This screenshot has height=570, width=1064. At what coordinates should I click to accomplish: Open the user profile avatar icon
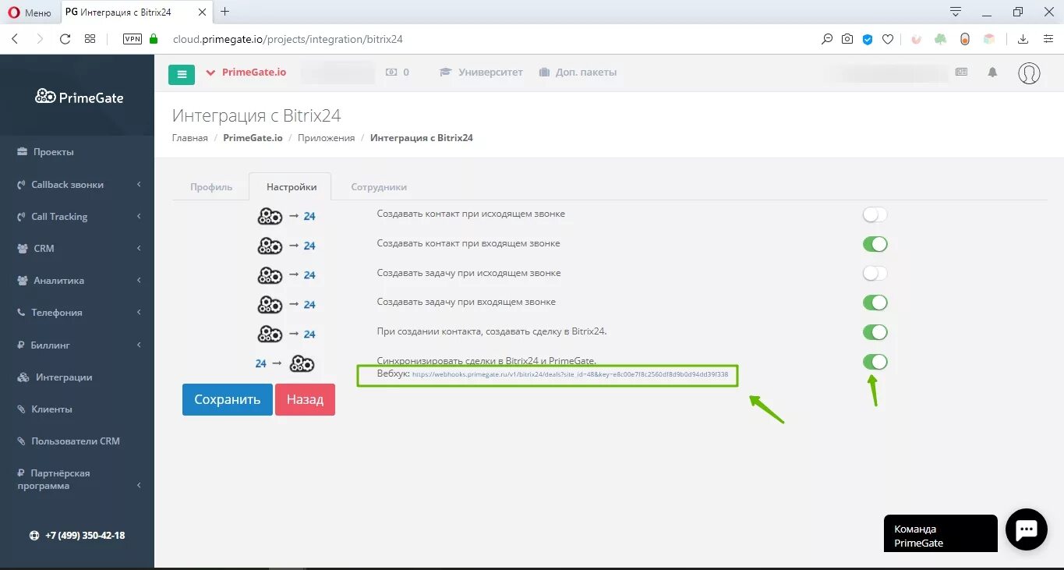(x=1029, y=73)
